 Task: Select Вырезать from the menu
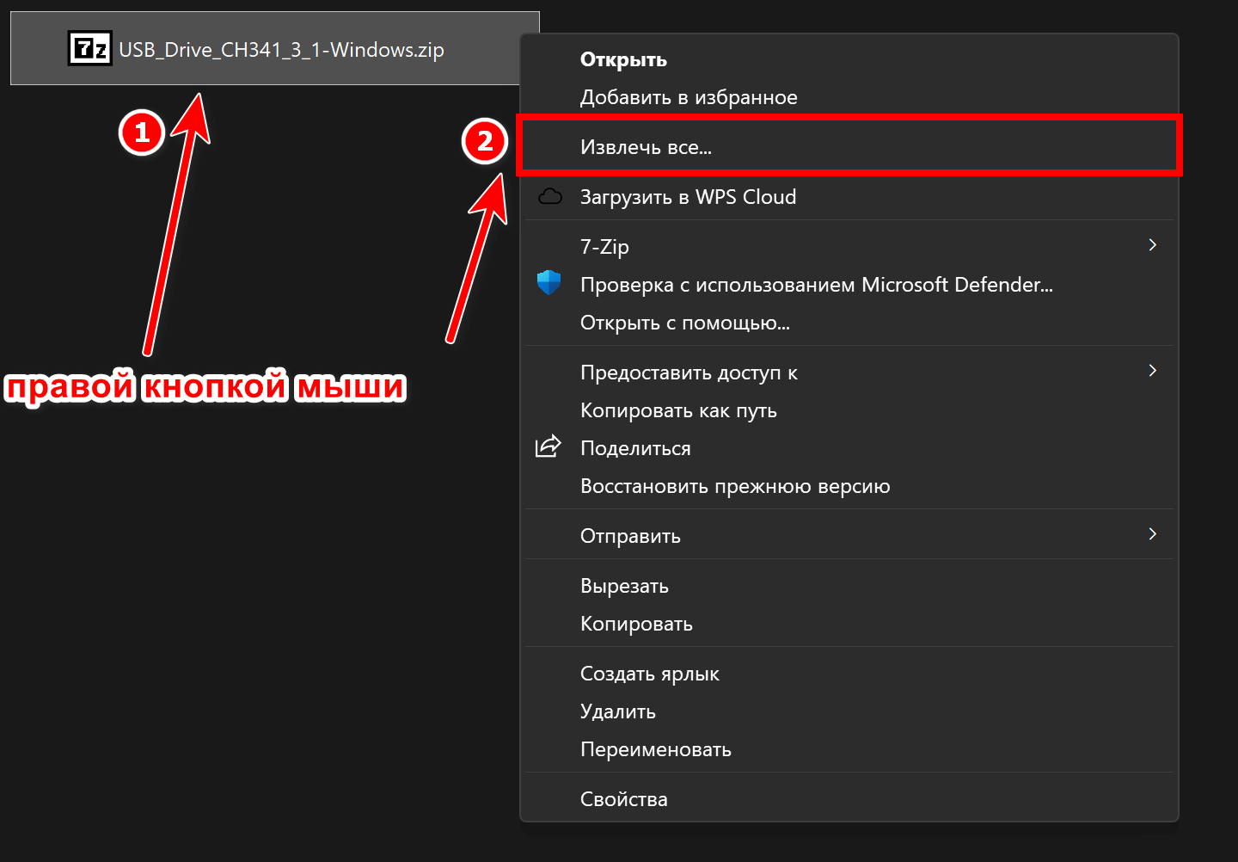pos(624,586)
